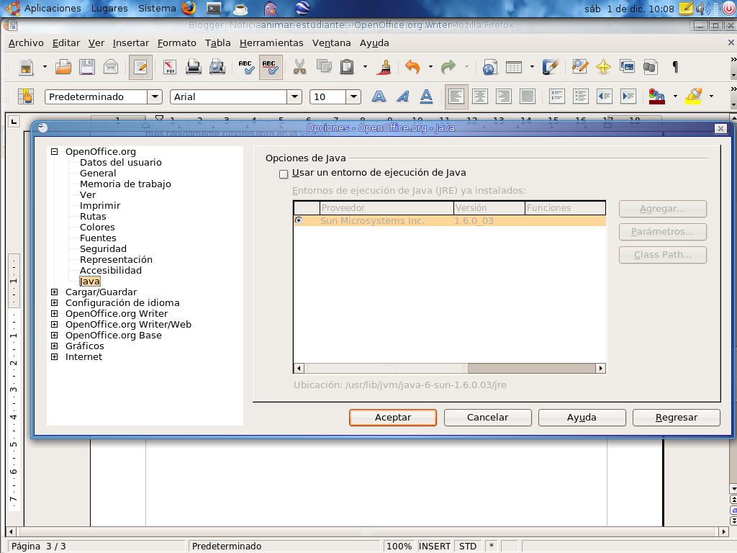Run the Spellcheck ABC icon
737x553 pixels.
point(246,67)
